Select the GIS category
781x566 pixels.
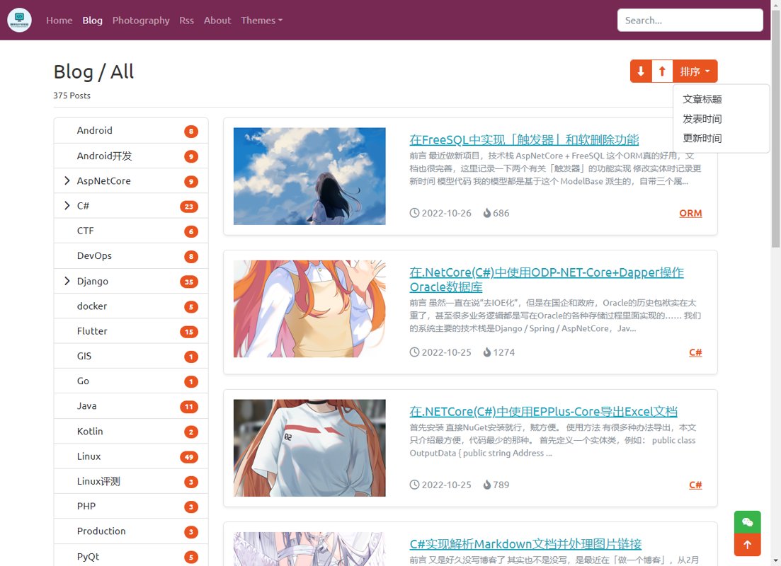(131, 356)
